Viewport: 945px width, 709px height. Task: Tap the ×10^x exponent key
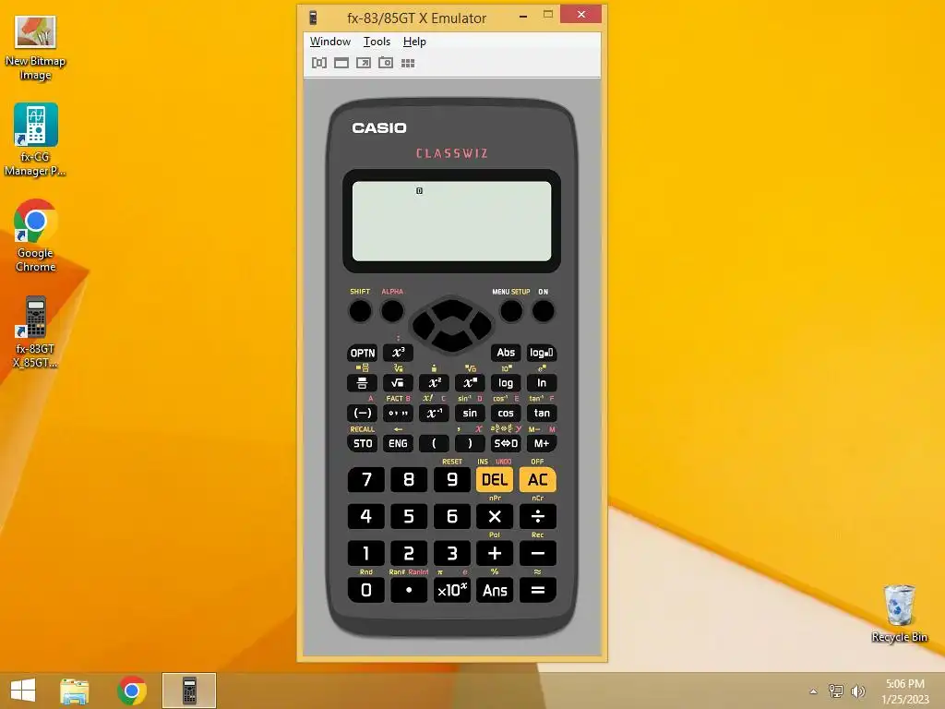(452, 590)
